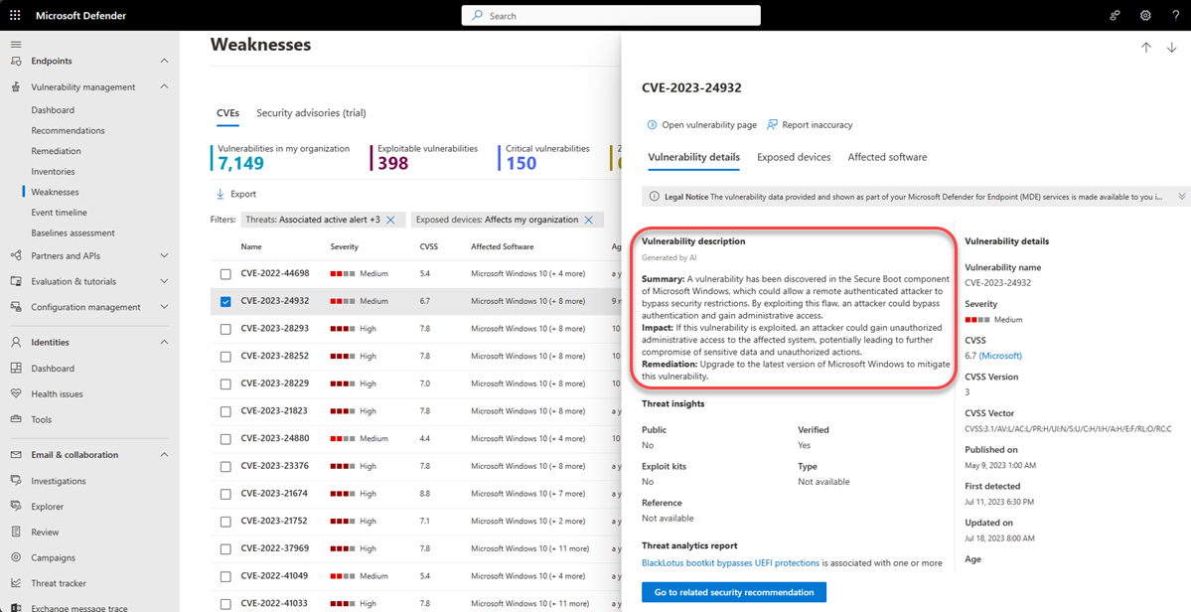The width and height of the screenshot is (1191, 612).
Task: Click the Tools briefcase icon
Action: tap(16, 419)
